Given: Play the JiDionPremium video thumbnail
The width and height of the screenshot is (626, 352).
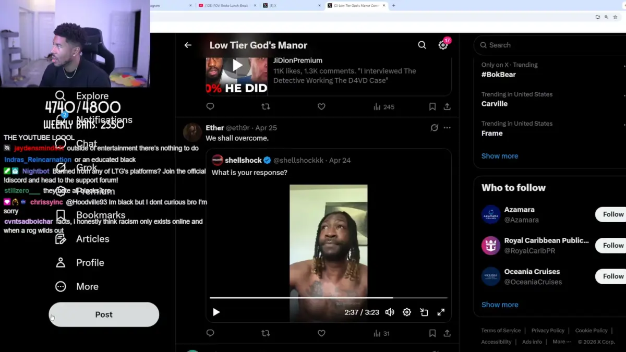Looking at the screenshot, I should click(x=237, y=65).
